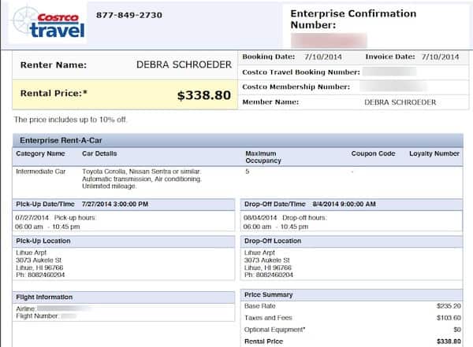Click the occupancy value 5
473x347 pixels.
(x=248, y=172)
